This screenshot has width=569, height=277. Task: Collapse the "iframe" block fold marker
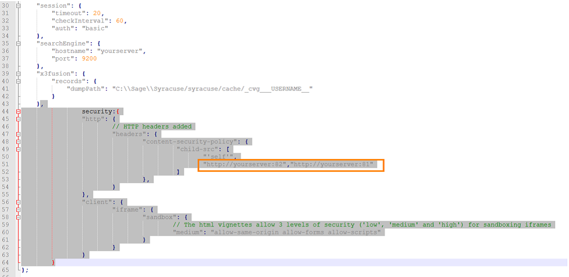[19, 210]
